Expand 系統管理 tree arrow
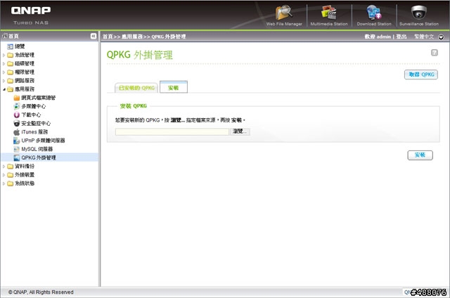 4,55
